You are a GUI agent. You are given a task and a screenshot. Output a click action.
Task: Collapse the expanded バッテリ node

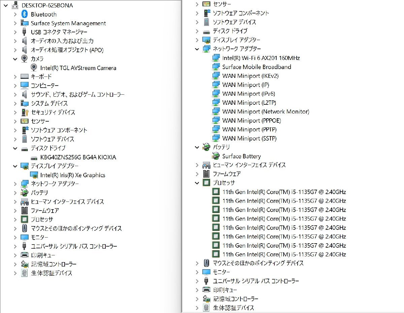click(x=197, y=147)
